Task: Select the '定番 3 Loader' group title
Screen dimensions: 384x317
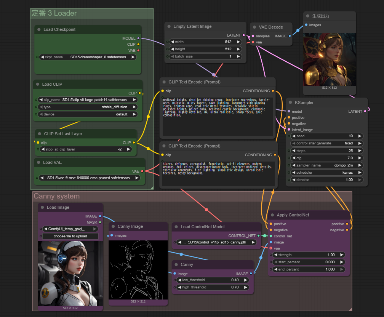Action: coord(54,13)
